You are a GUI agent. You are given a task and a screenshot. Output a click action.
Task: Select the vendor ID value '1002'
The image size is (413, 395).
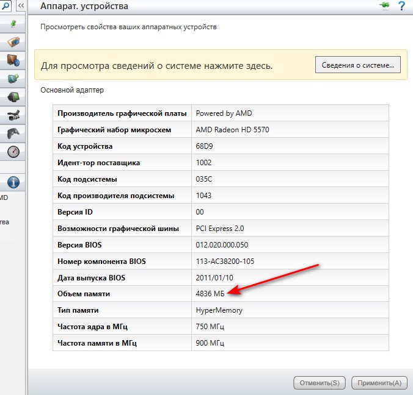(203, 162)
